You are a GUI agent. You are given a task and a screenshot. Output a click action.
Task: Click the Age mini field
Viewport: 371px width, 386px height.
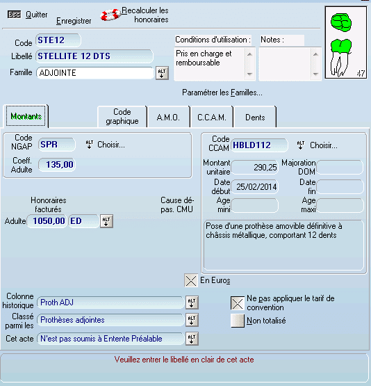click(x=255, y=205)
